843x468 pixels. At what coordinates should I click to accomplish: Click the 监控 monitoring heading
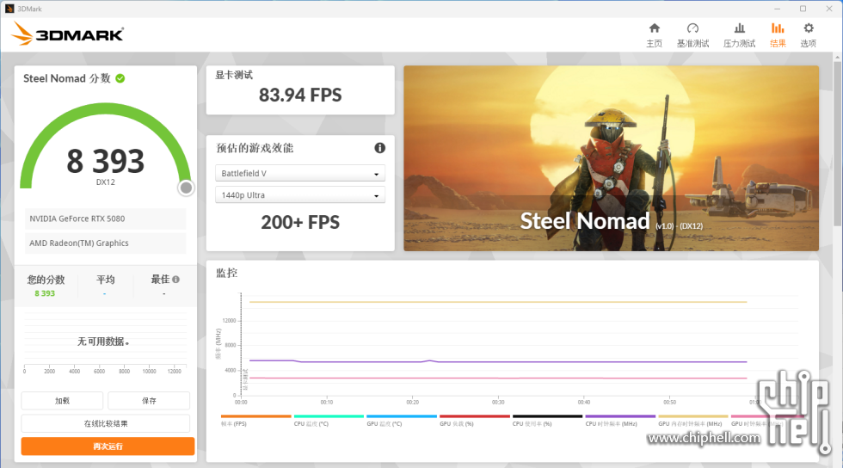click(226, 273)
